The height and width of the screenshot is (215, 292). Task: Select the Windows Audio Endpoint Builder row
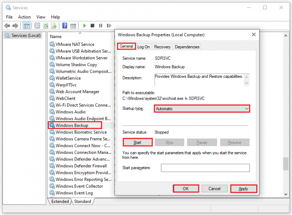80,119
